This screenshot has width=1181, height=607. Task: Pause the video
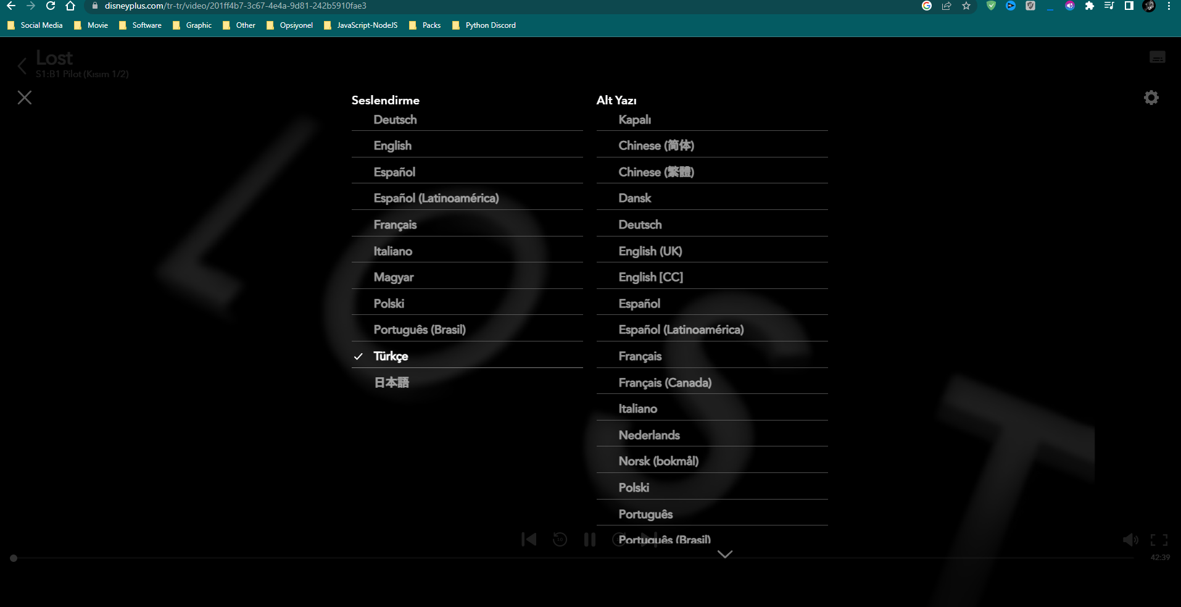coord(590,540)
